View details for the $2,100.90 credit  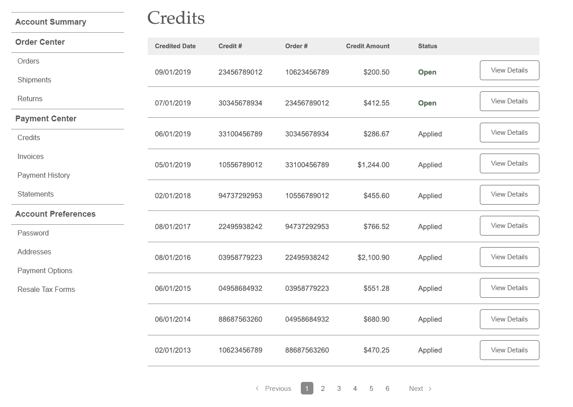(509, 257)
